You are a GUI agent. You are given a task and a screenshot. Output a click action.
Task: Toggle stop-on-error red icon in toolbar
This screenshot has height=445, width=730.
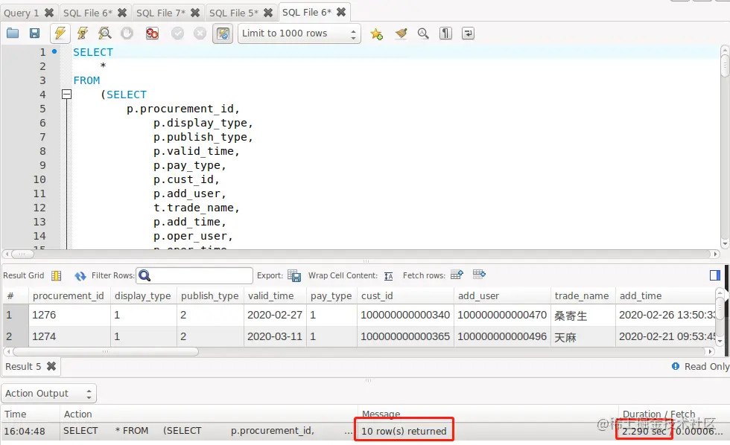pos(152,33)
